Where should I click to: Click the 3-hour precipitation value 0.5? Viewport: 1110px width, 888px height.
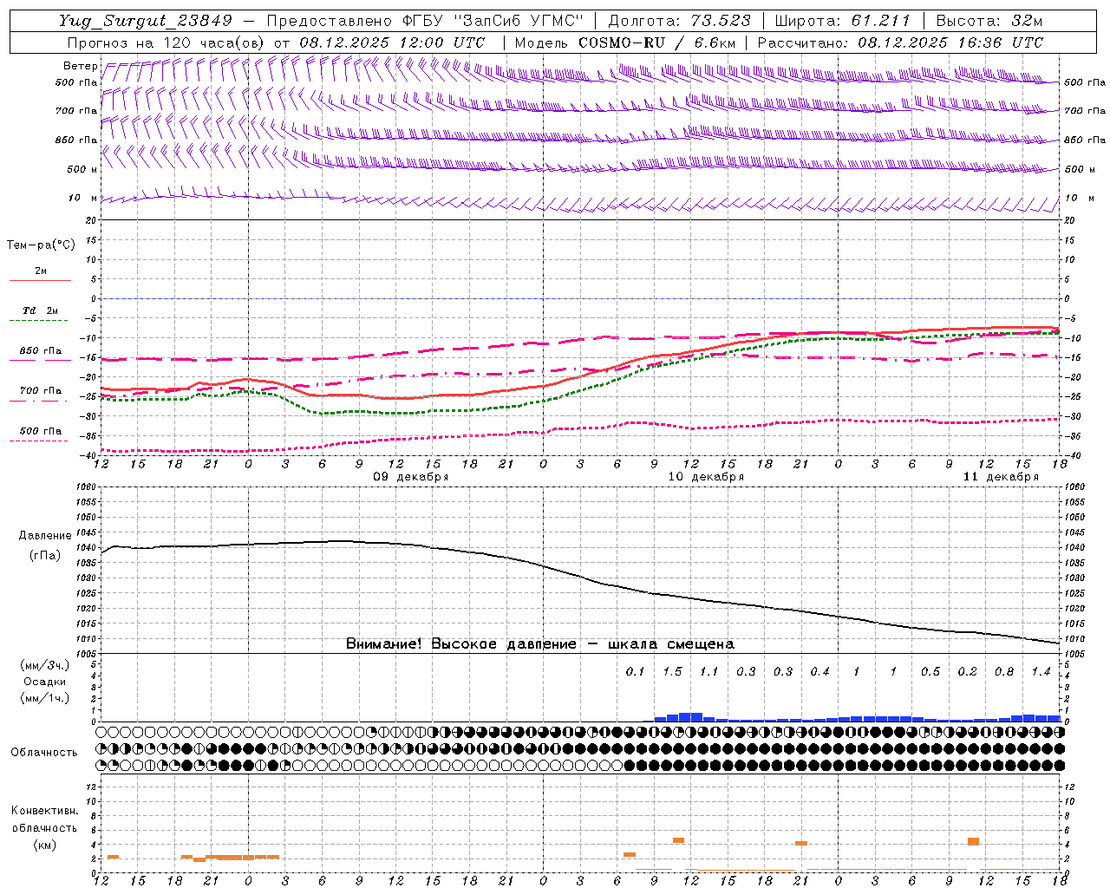930,672
